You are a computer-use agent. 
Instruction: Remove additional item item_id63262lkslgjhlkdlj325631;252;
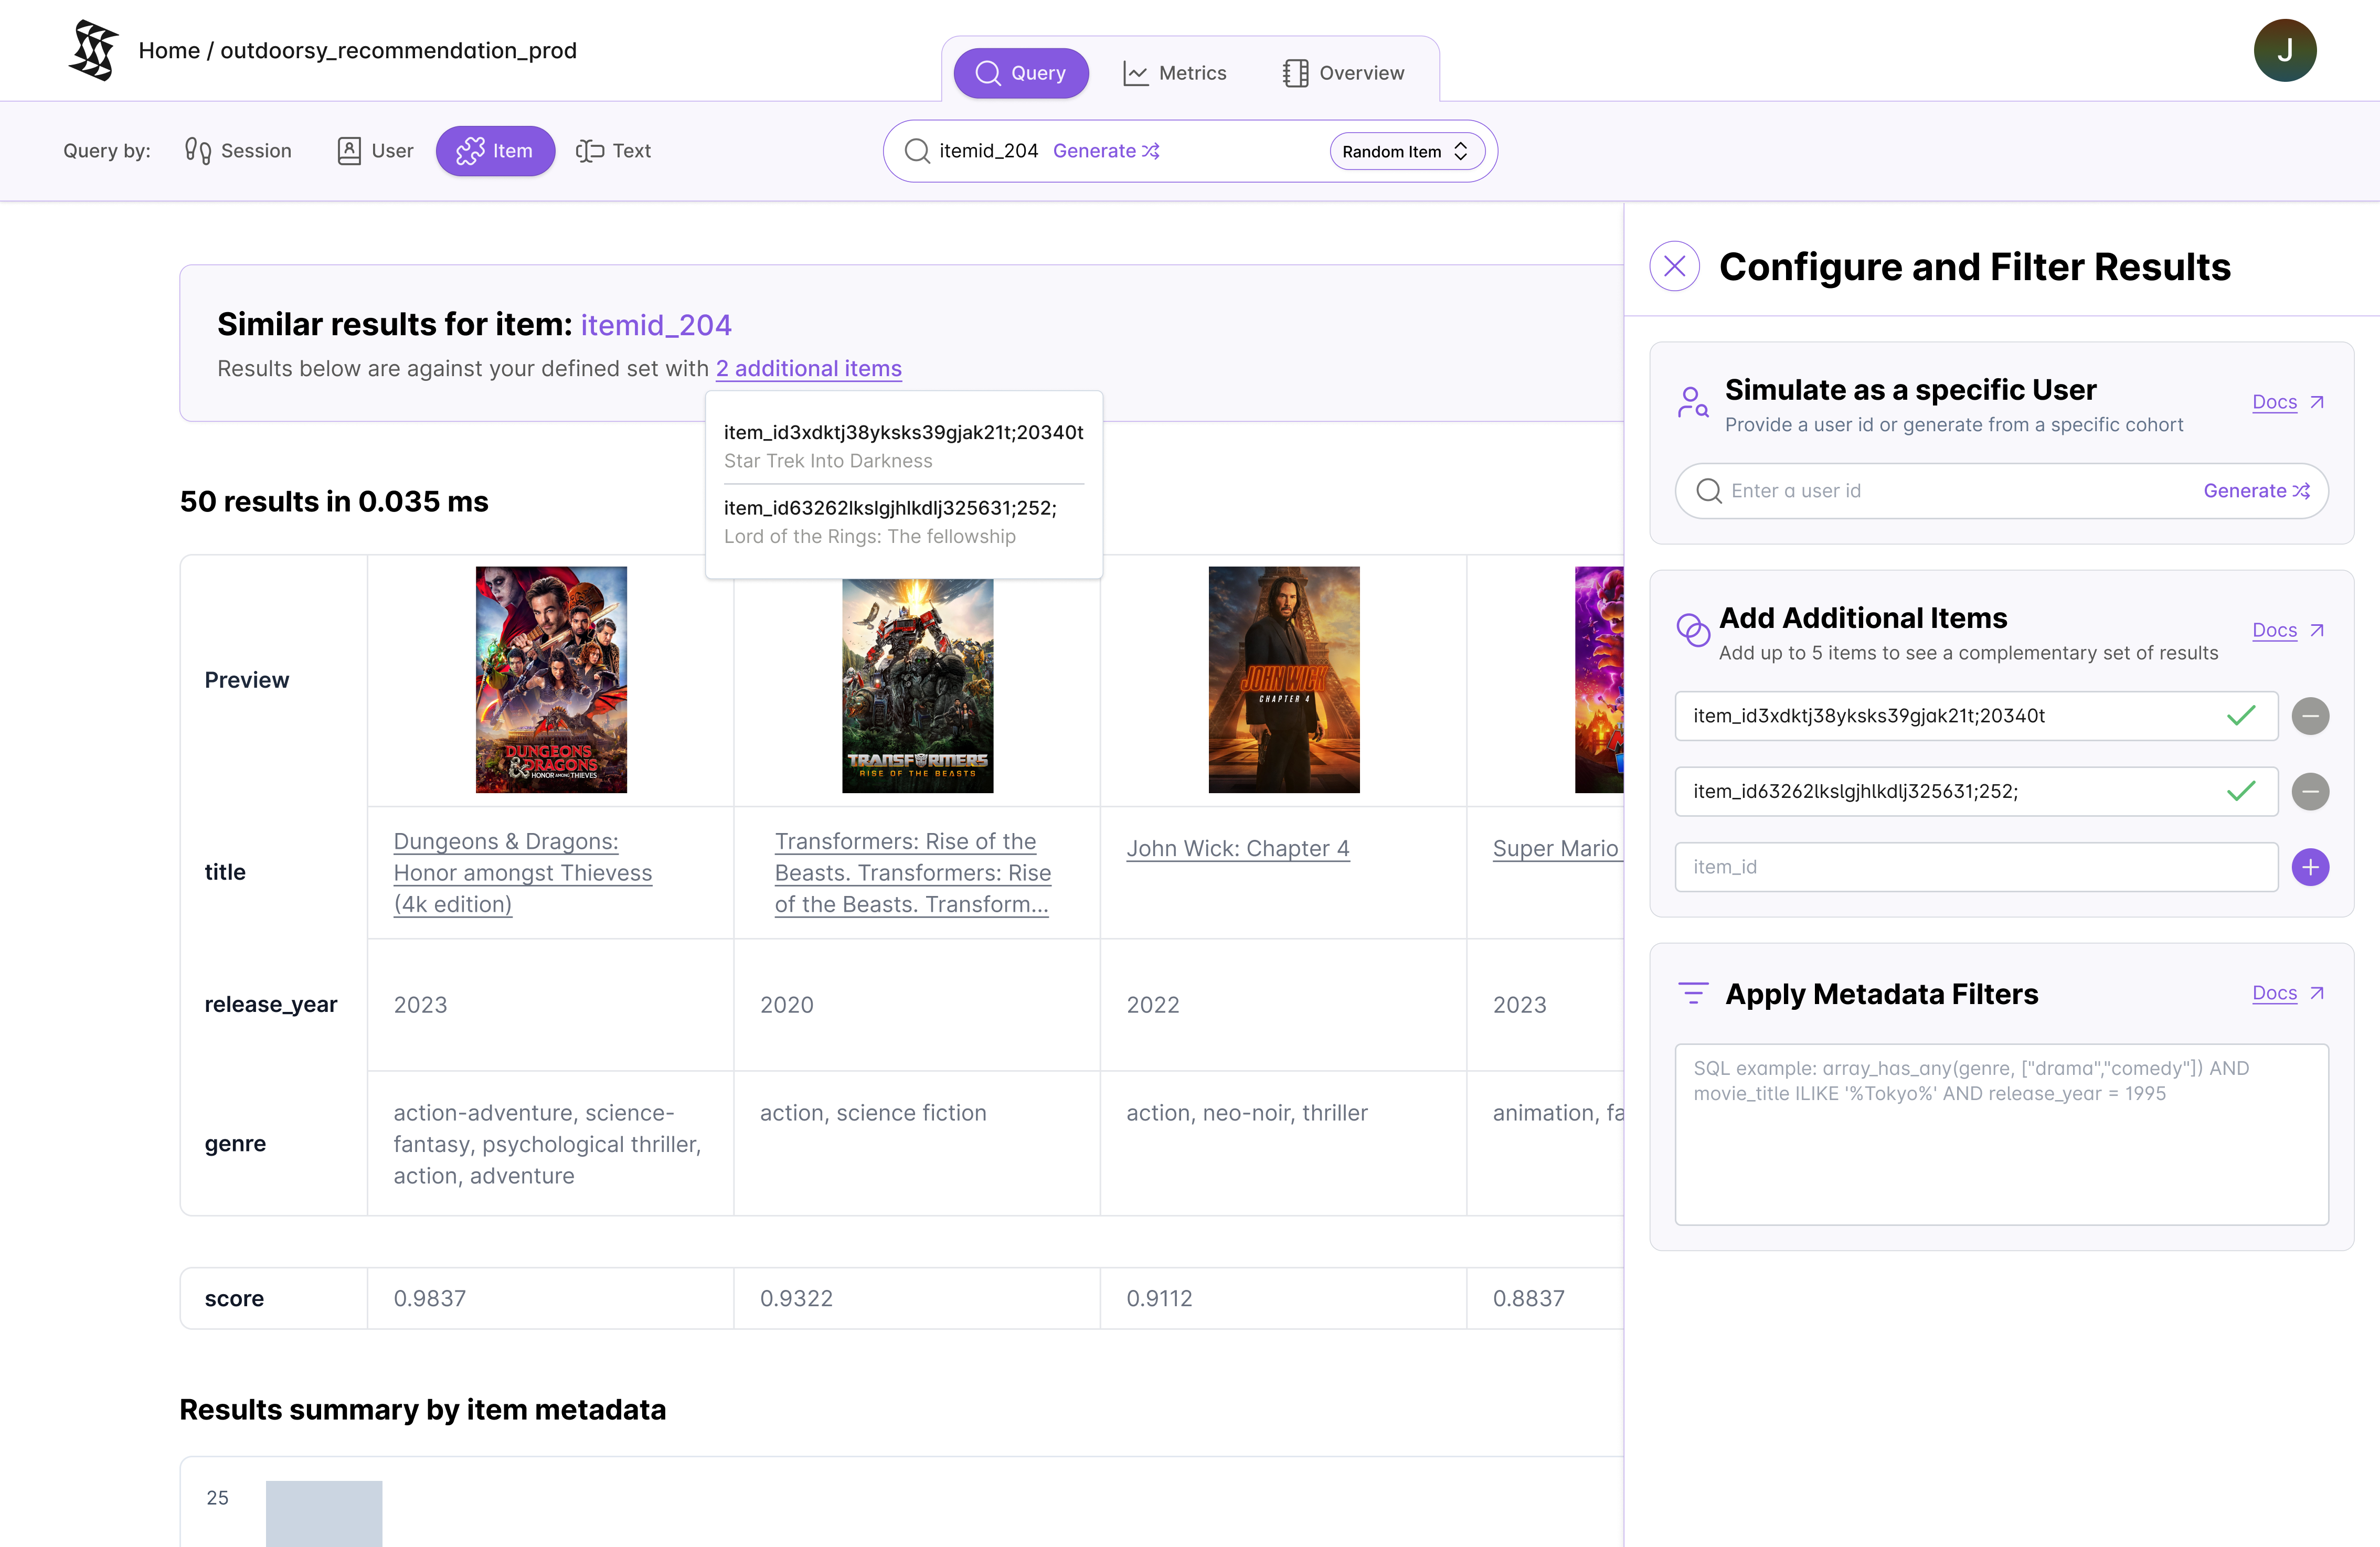coord(2310,791)
